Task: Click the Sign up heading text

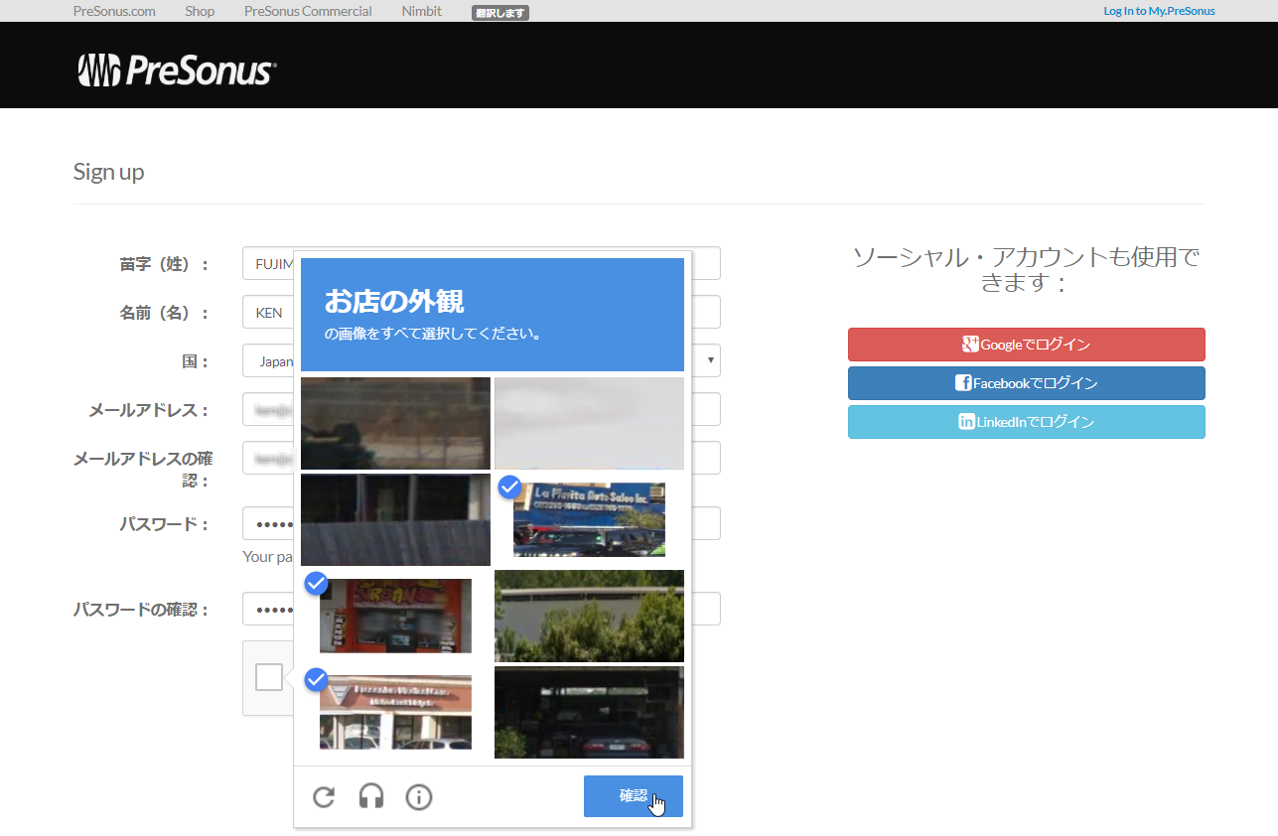Action: click(109, 172)
